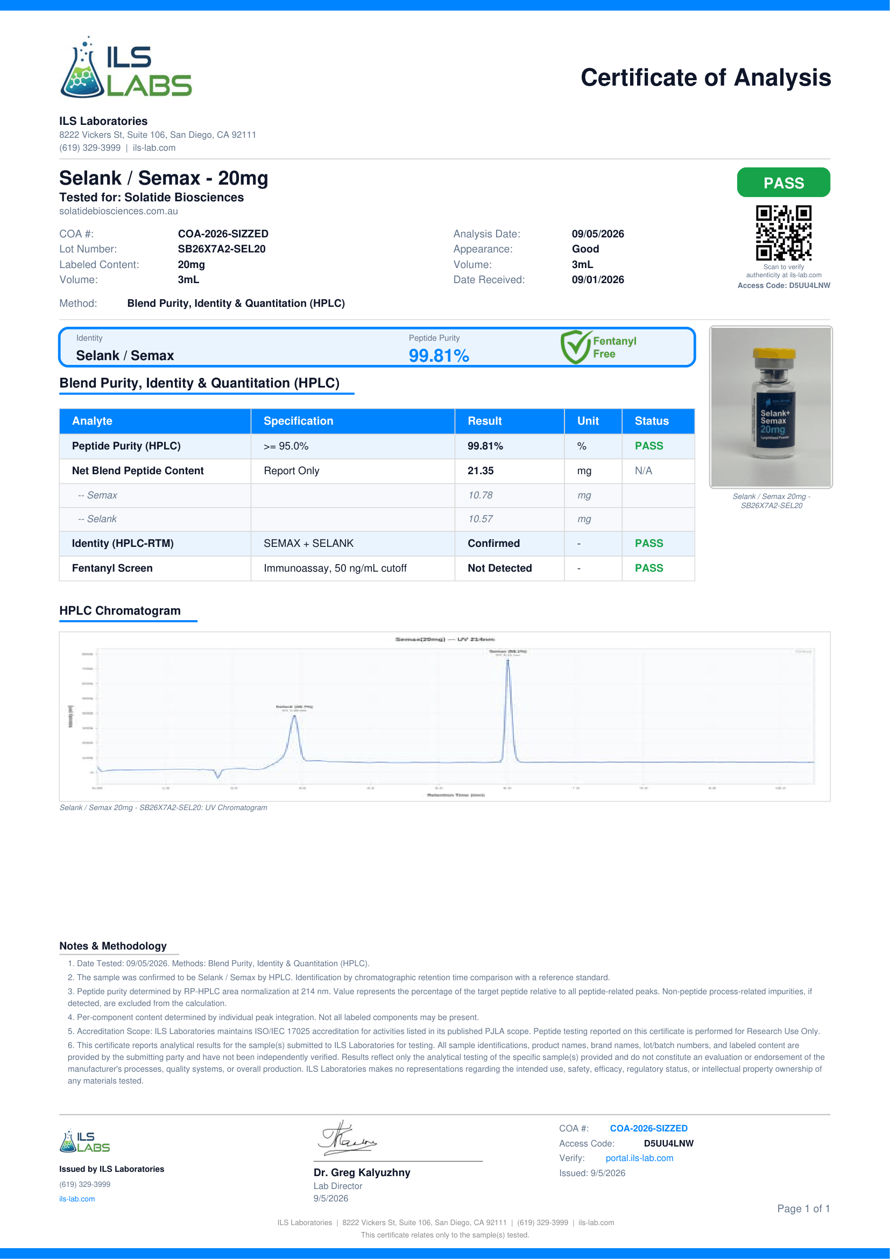Open the COA-2026-SIZZED link in the footer

coord(648,1129)
